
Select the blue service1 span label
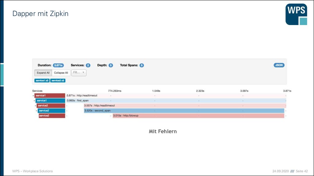click(x=50, y=101)
